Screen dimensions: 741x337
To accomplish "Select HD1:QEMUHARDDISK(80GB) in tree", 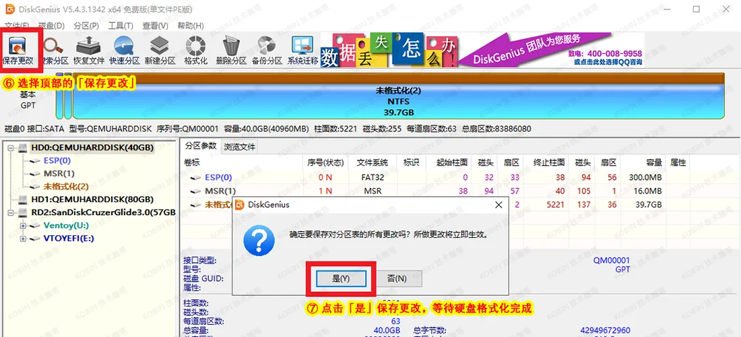I will click(92, 200).
